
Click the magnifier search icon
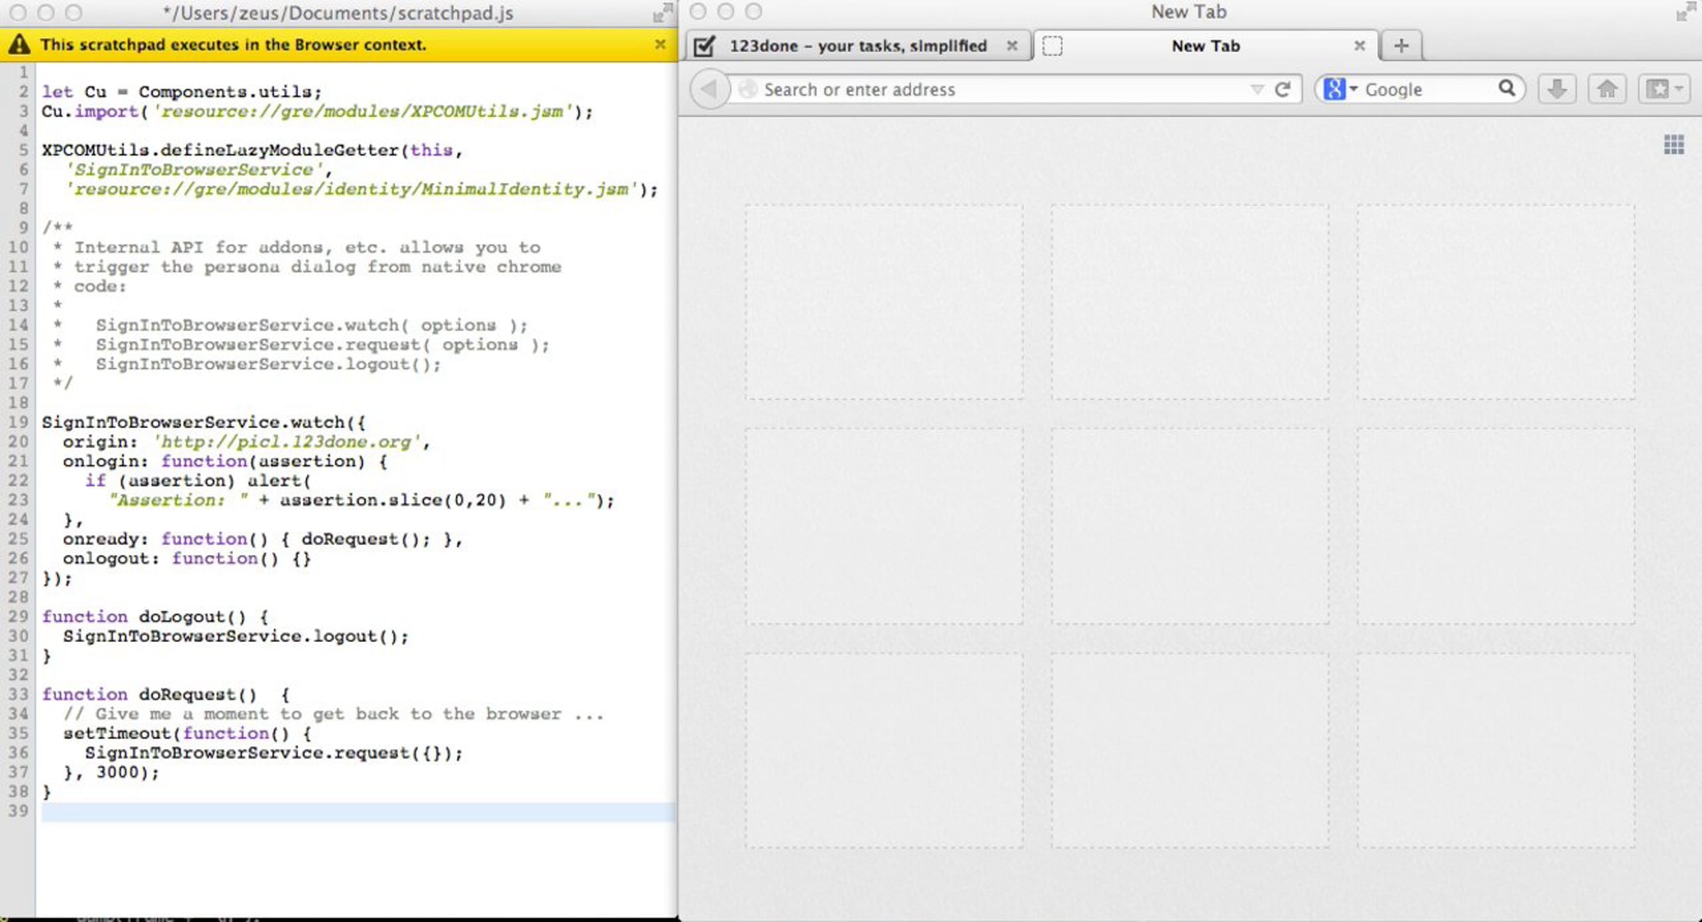click(1507, 89)
